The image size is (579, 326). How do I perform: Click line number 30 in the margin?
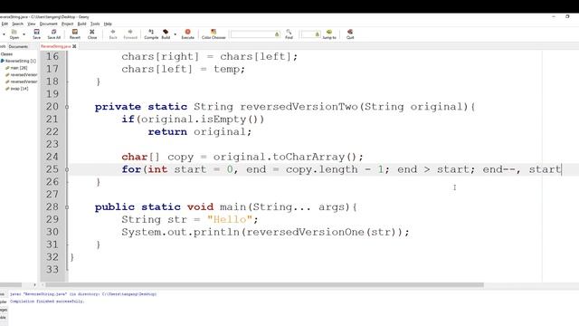click(52, 232)
